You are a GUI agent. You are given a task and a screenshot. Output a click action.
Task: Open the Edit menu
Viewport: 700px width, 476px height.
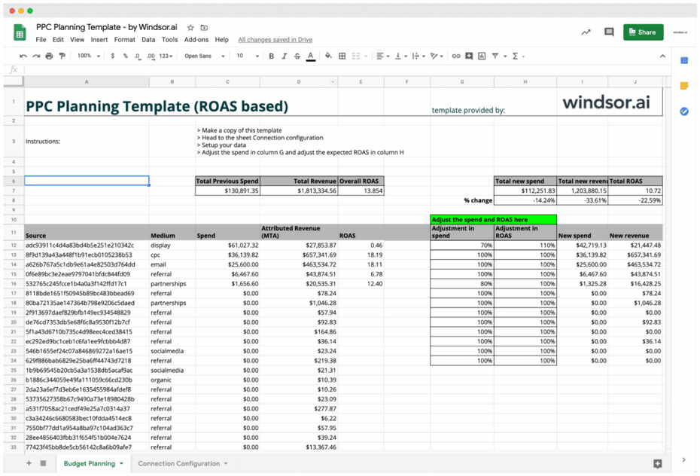click(58, 39)
